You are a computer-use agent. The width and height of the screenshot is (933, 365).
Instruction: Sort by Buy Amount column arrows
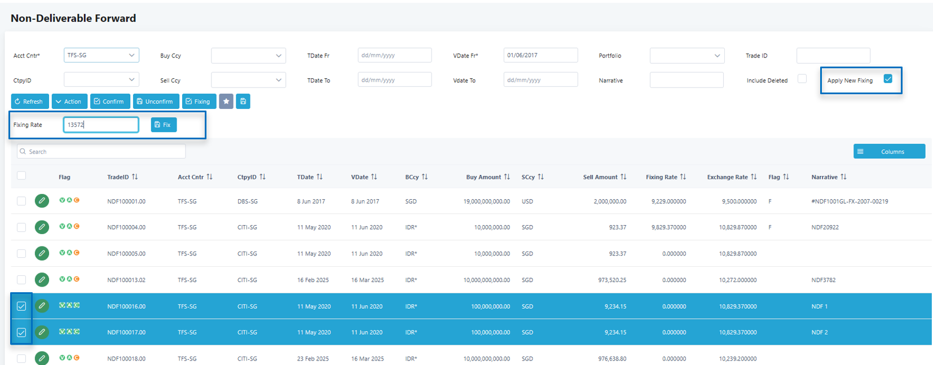[507, 177]
